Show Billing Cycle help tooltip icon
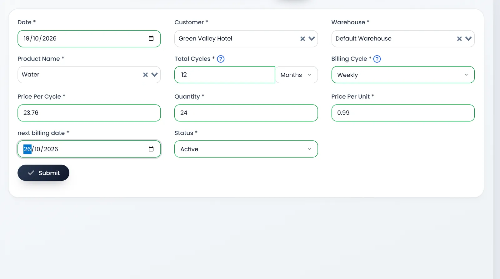 (377, 59)
